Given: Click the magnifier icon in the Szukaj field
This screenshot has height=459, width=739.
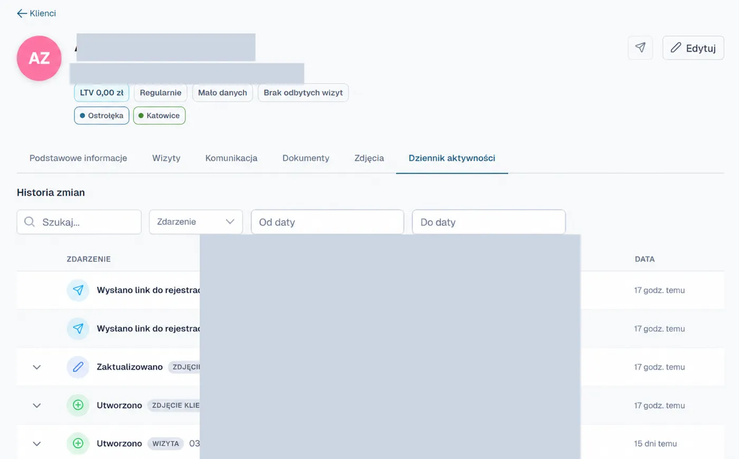Looking at the screenshot, I should [30, 222].
